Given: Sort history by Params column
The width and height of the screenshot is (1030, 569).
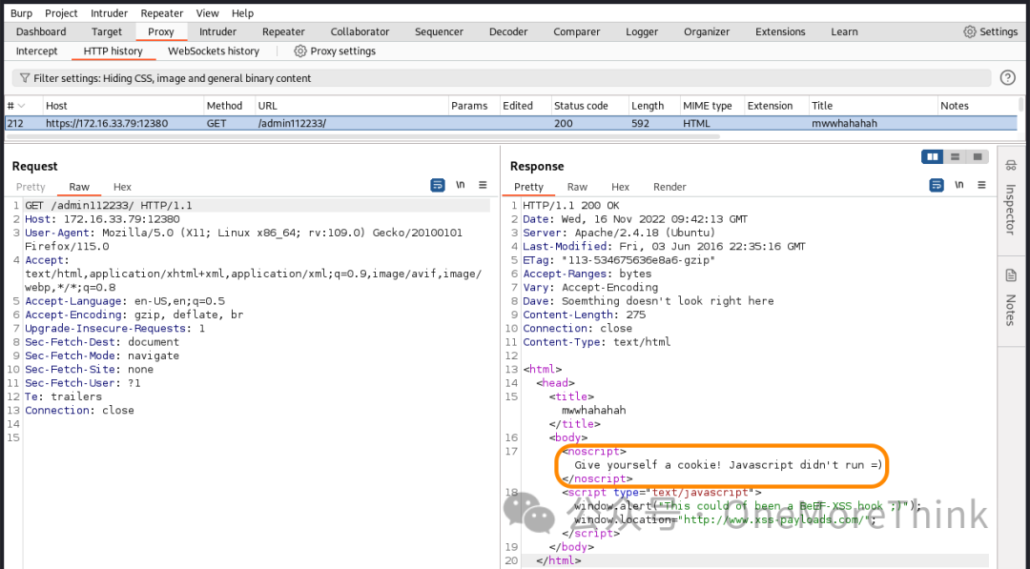Looking at the screenshot, I should tap(473, 106).
